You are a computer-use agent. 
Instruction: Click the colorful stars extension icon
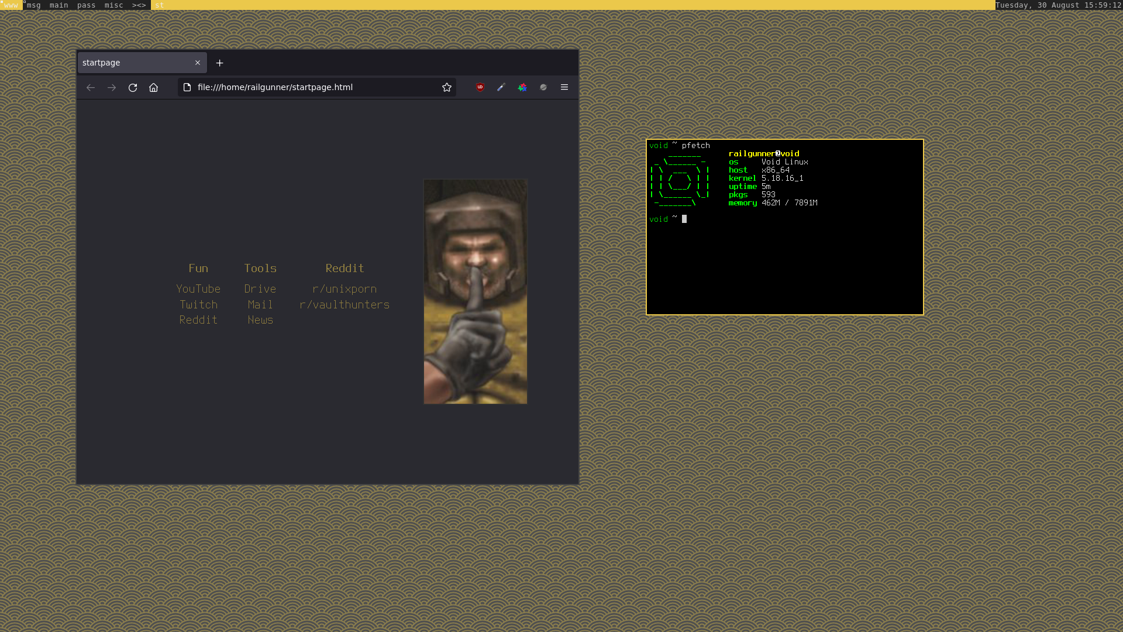click(522, 87)
